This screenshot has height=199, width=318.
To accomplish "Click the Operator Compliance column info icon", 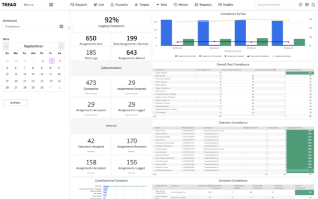I will pos(275,70).
